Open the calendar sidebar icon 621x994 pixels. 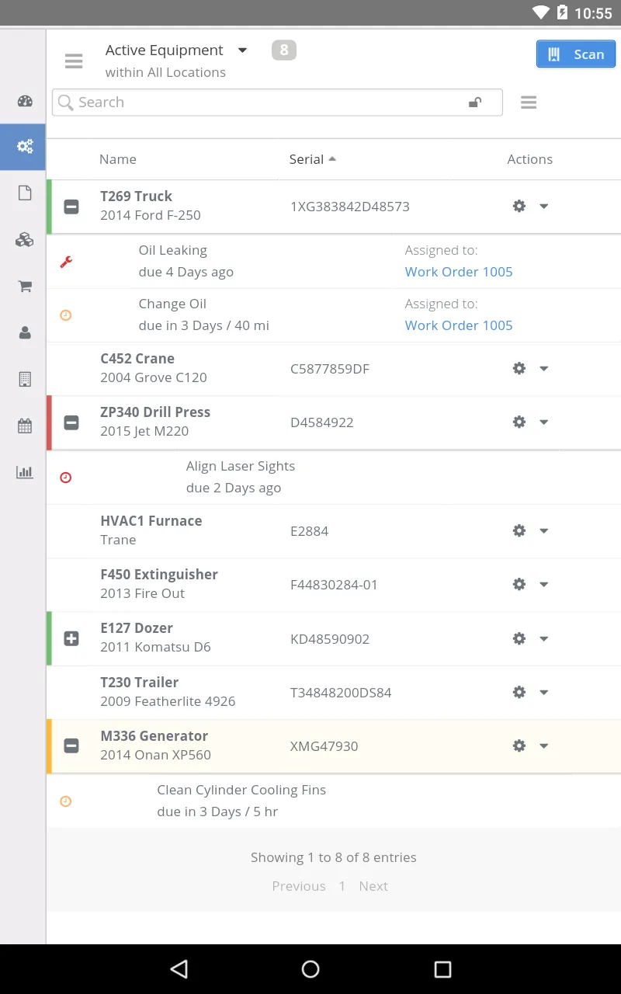pyautogui.click(x=25, y=426)
